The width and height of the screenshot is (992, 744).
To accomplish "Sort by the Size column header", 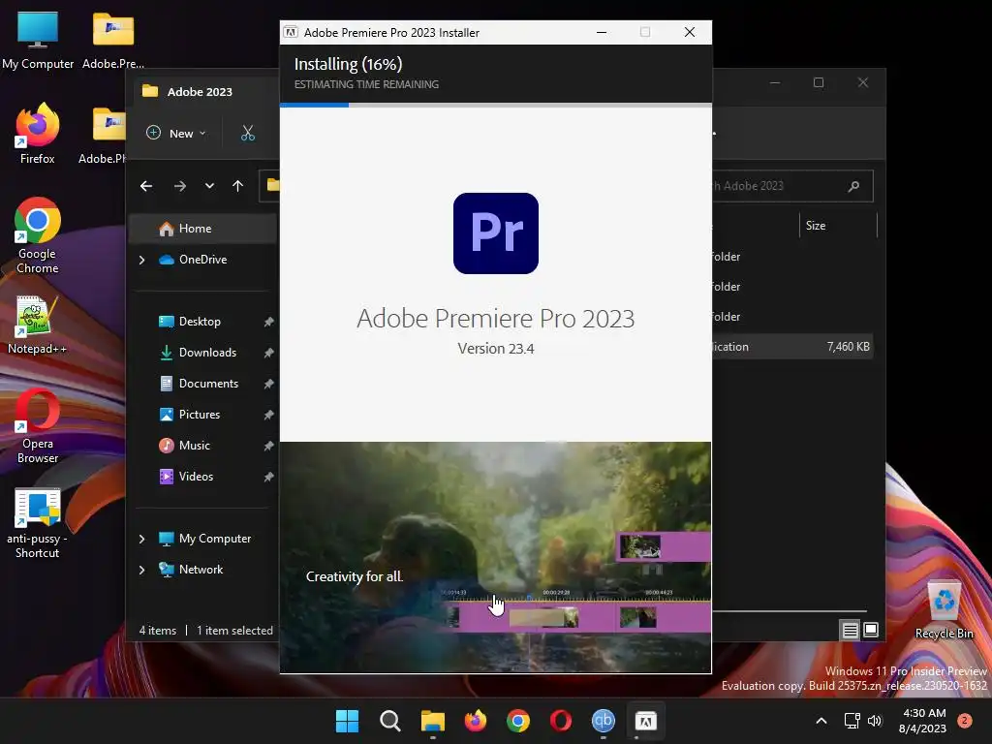I will coord(838,226).
